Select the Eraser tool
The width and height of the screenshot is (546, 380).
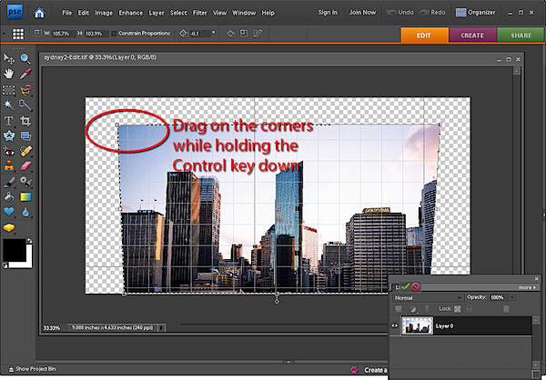(x=25, y=166)
